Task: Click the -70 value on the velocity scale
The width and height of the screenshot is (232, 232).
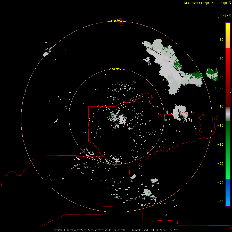Action: [x=220, y=183]
